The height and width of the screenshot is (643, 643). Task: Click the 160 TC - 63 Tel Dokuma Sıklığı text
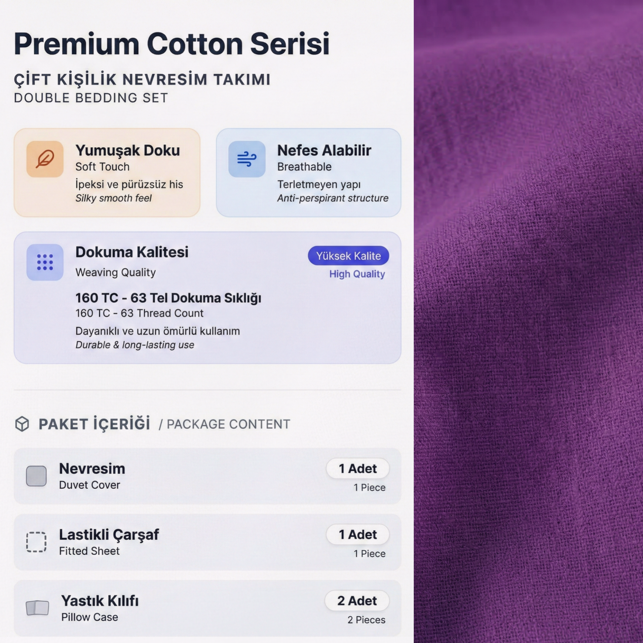coord(168,298)
